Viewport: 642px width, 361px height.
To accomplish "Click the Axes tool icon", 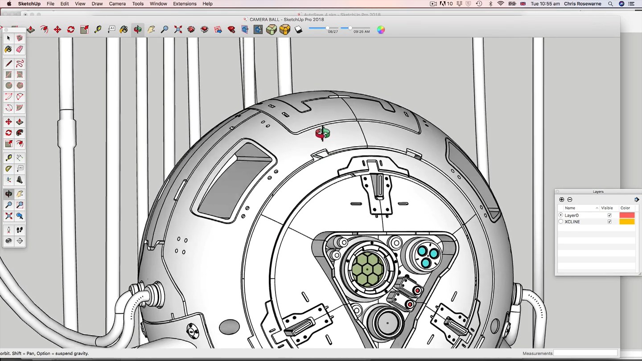I will click(8, 180).
